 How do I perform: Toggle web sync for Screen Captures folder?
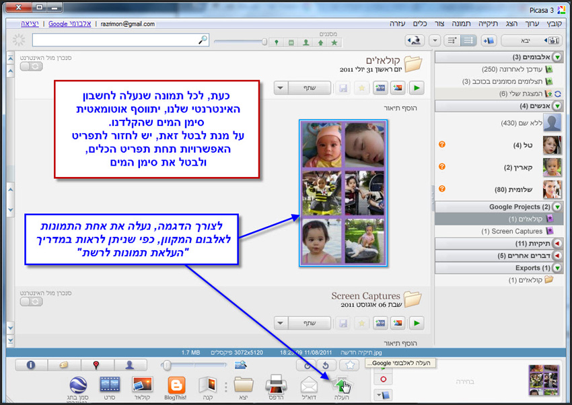(x=32, y=301)
